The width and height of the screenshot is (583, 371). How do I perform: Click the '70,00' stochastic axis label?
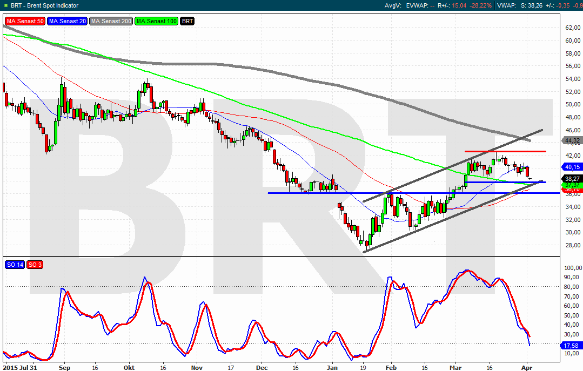(x=573, y=296)
